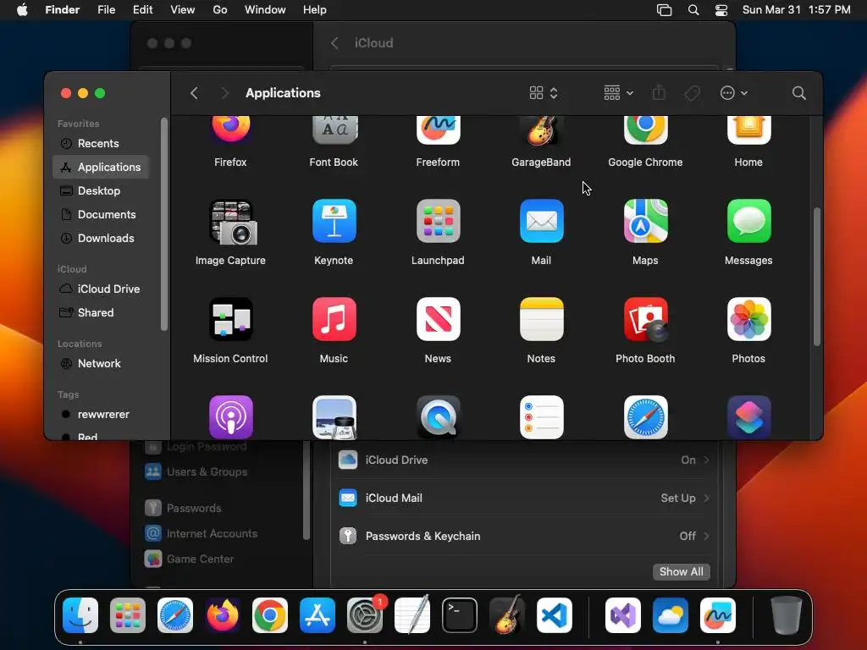
Task: Select the Podcasts app icon
Action: (231, 417)
